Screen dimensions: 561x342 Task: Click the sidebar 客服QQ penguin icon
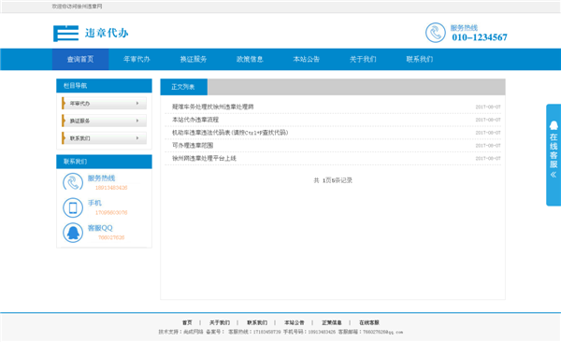pos(73,233)
